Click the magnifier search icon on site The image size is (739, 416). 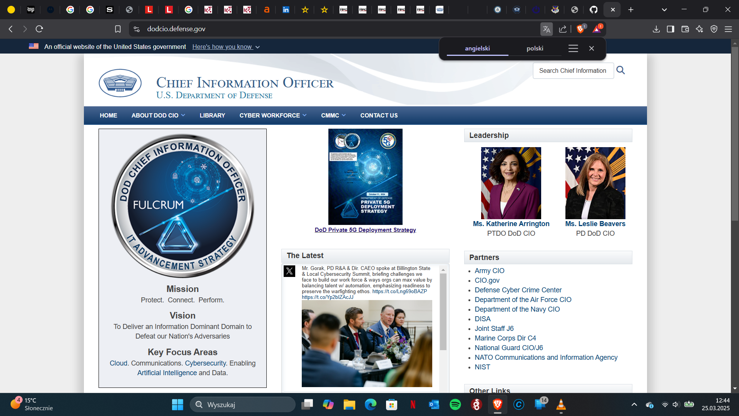coord(620,70)
